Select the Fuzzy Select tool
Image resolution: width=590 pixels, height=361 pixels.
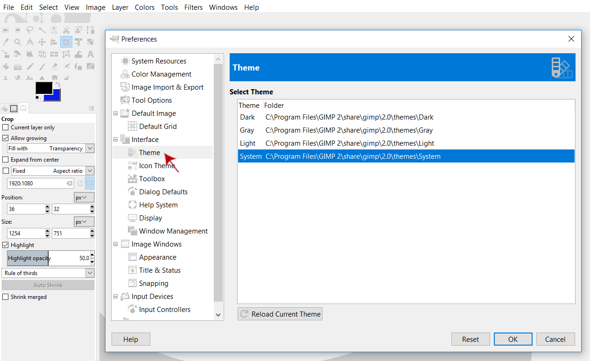pyautogui.click(x=42, y=30)
